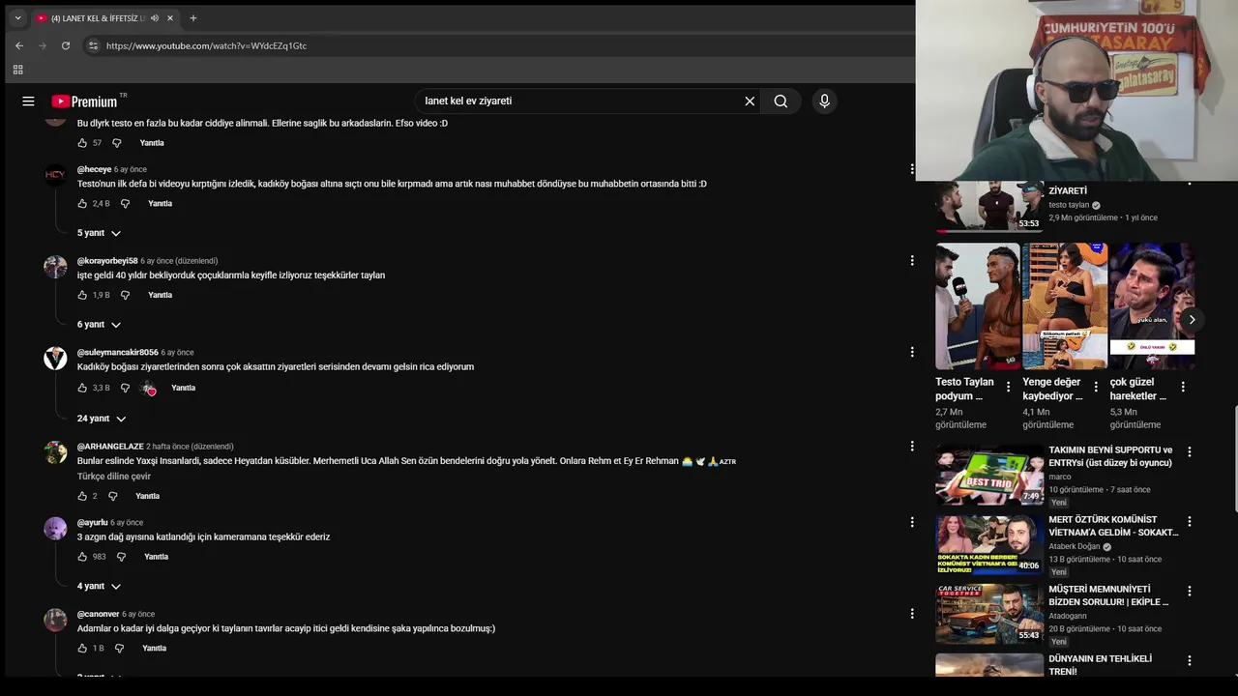Open @suleymancakir8056 profile avatar
1238x696 pixels.
(x=55, y=359)
